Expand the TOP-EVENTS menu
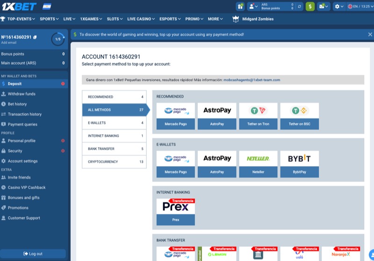 click(21, 19)
